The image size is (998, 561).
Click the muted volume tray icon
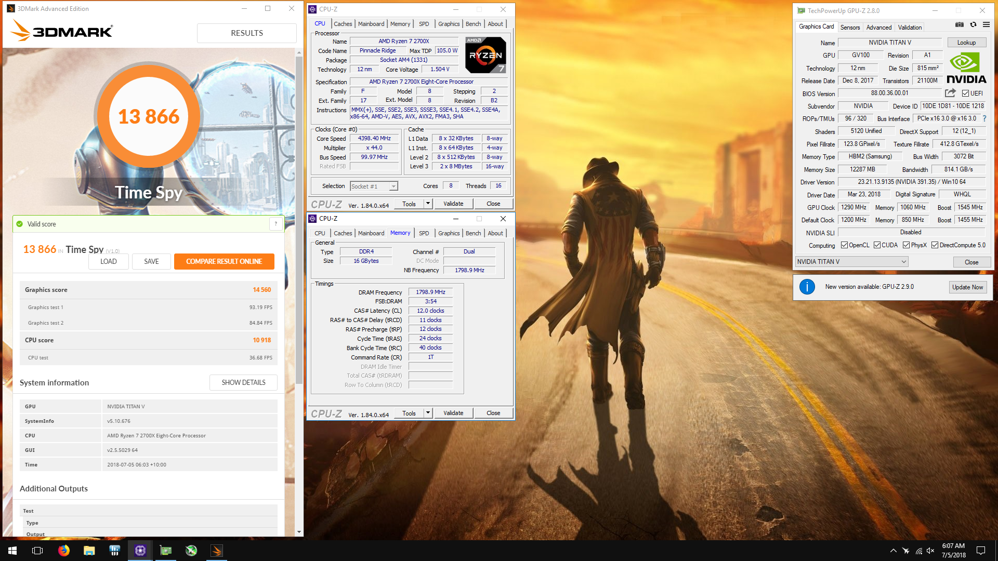[930, 551]
